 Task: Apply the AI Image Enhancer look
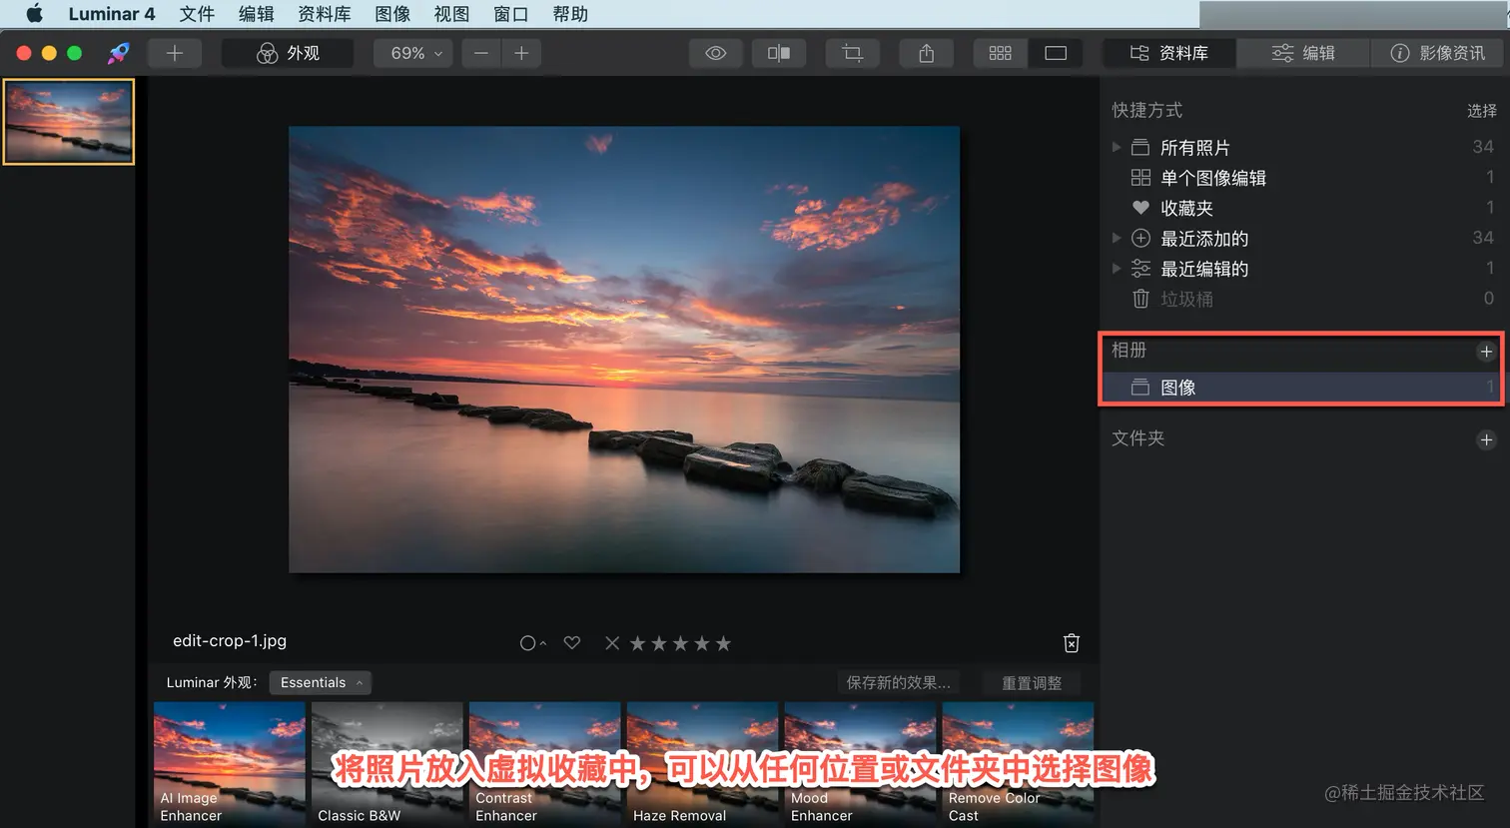click(230, 765)
